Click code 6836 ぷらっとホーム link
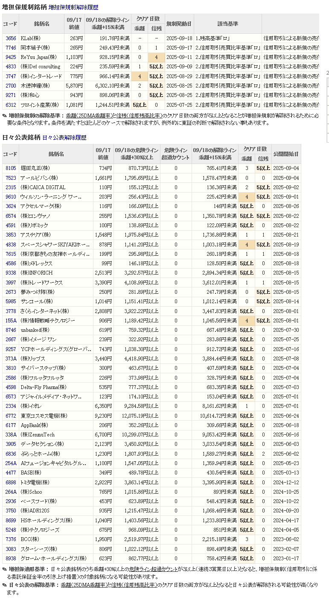The image size is (329, 600). coord(11,454)
